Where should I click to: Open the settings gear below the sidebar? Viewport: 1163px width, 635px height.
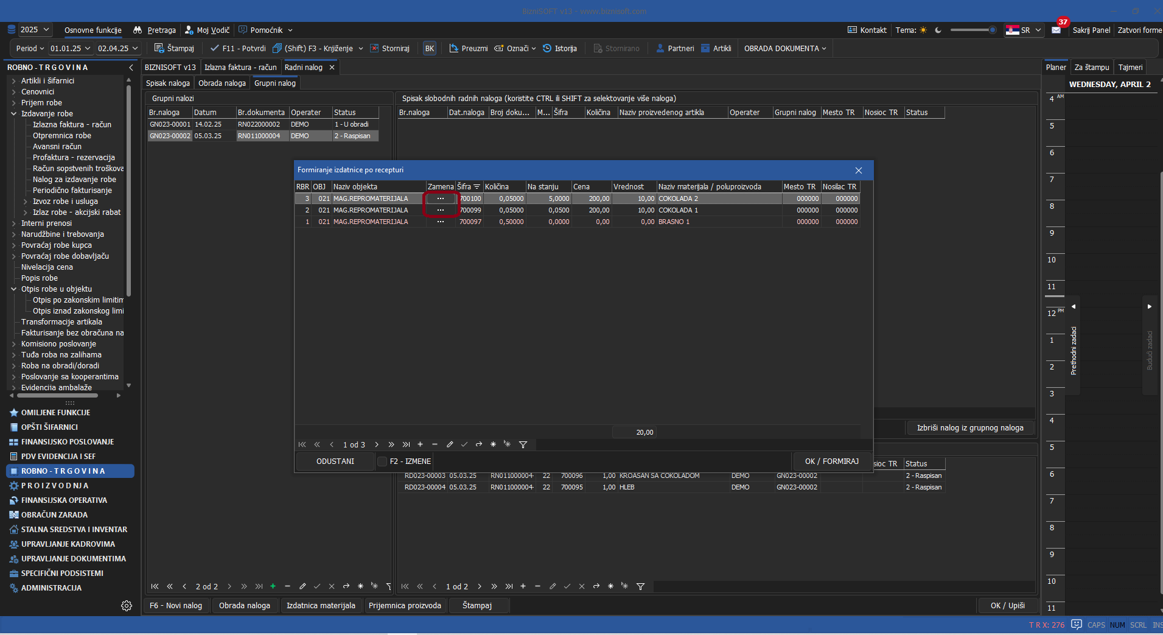pos(127,606)
